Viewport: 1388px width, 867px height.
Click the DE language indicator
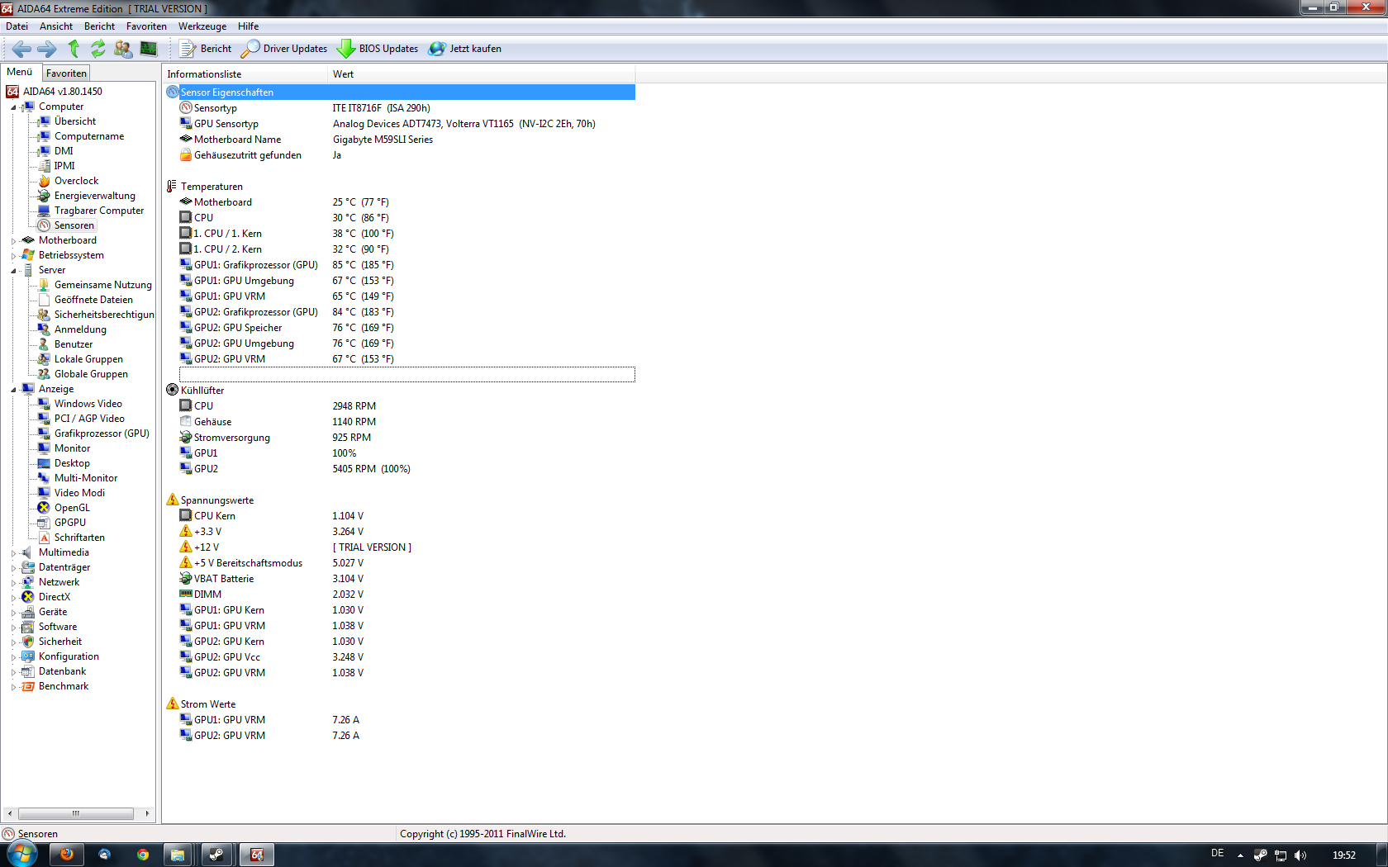(1217, 854)
